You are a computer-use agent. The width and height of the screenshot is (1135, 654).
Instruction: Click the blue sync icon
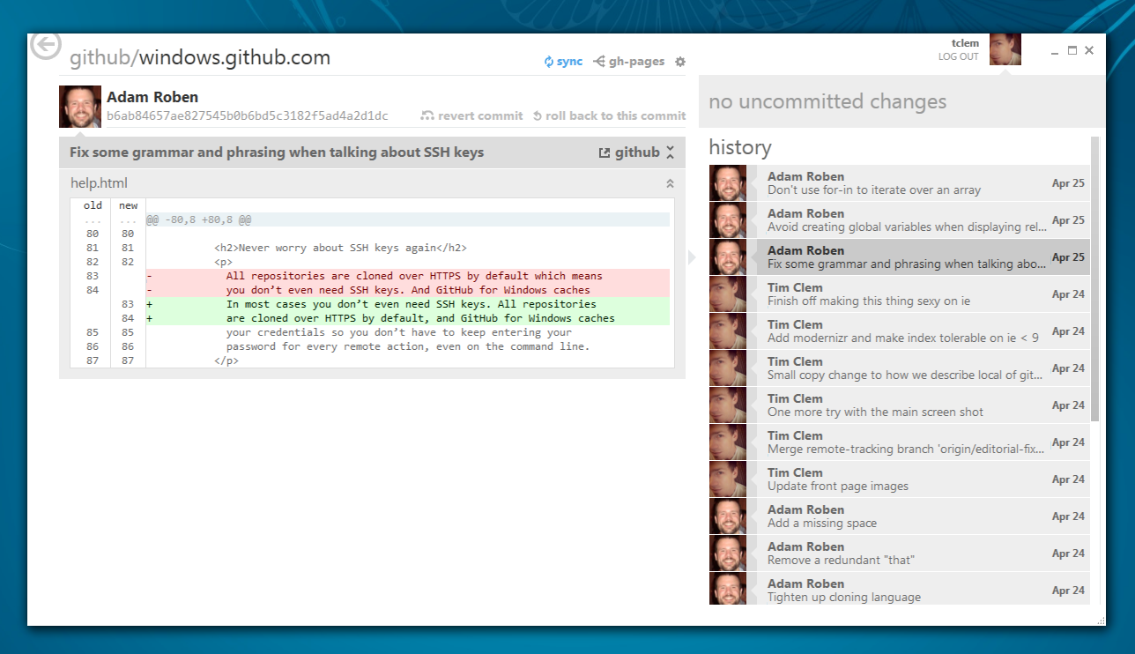[547, 61]
